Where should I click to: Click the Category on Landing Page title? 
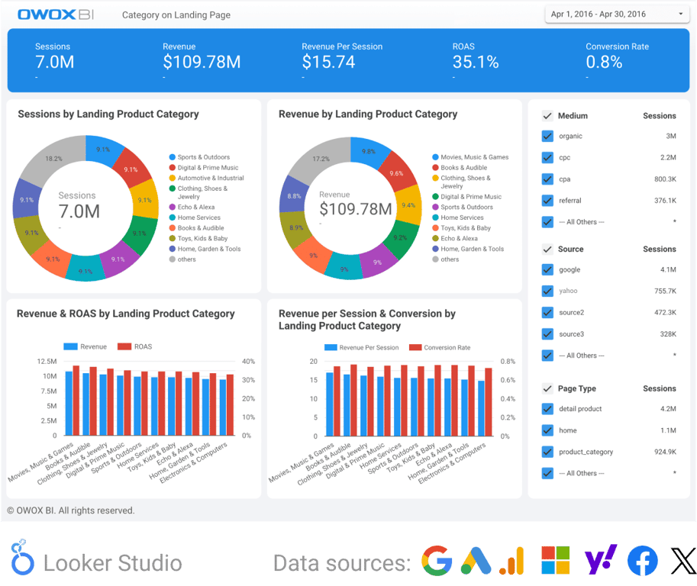point(176,15)
